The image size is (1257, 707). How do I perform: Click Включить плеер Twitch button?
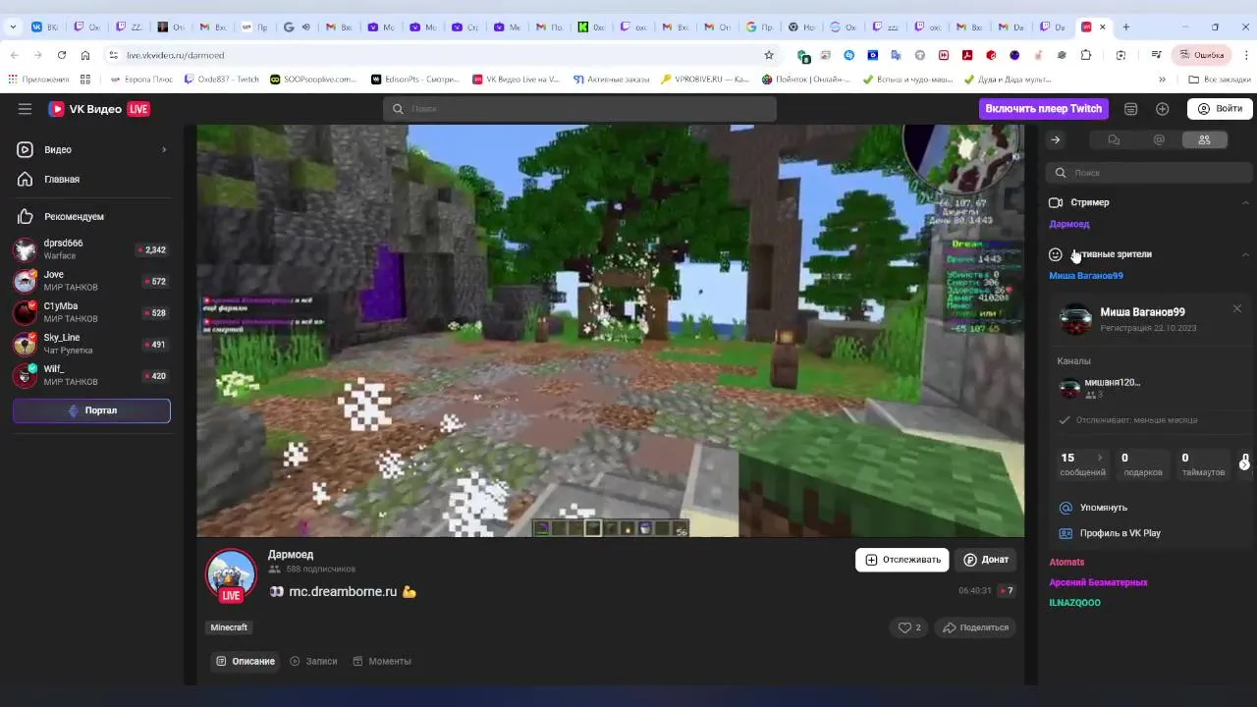tap(1043, 109)
